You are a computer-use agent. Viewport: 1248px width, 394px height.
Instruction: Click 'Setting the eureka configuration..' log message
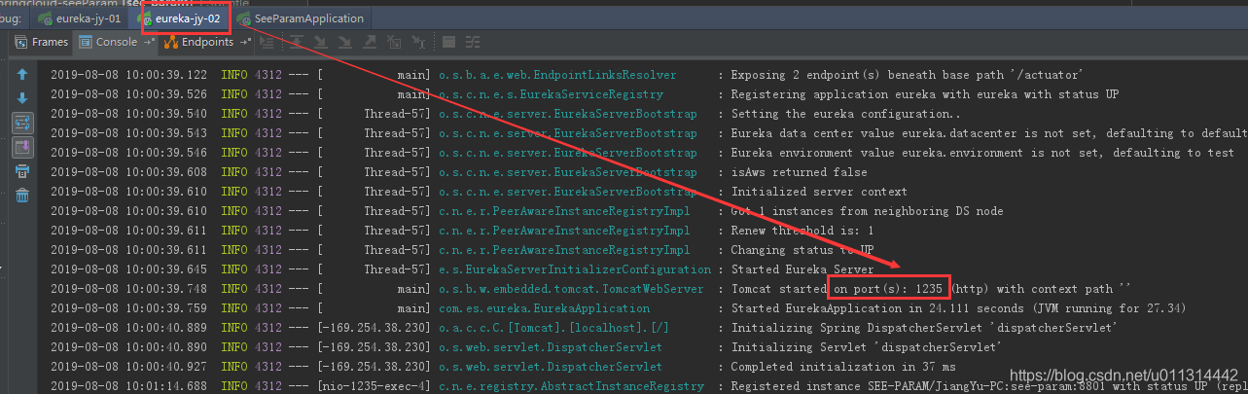coord(845,114)
